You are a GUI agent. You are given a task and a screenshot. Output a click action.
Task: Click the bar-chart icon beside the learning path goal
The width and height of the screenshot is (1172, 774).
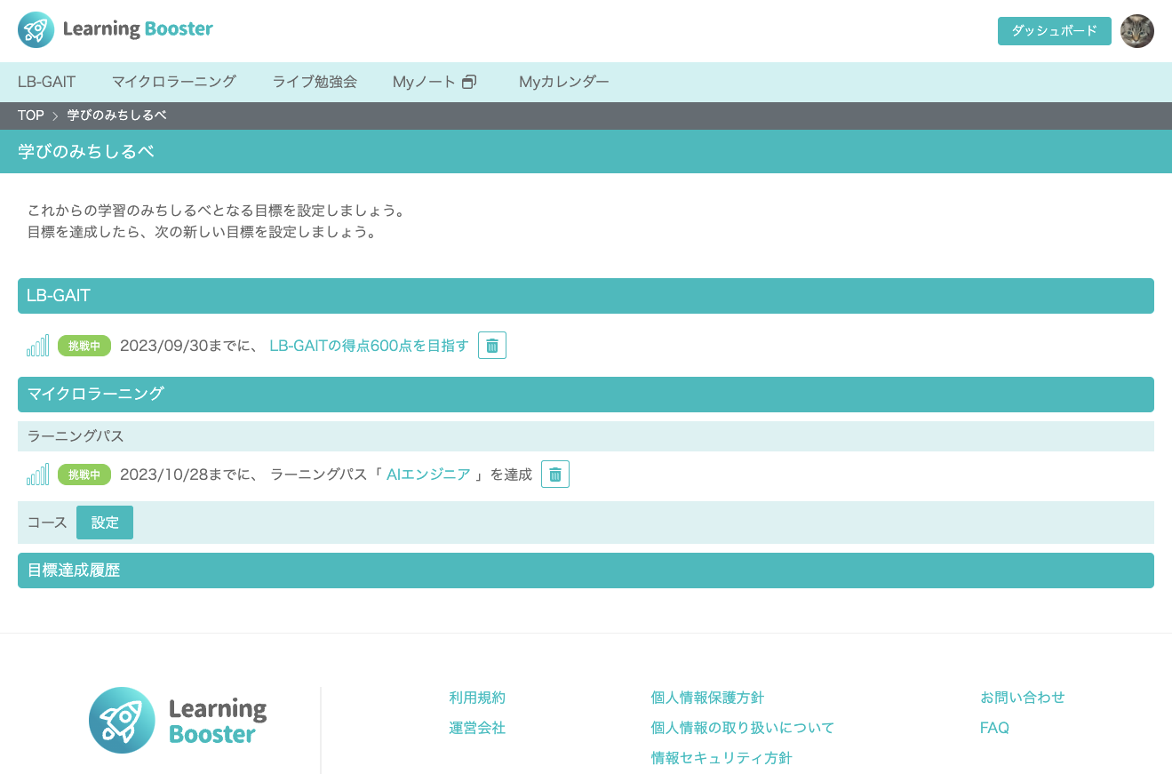click(37, 474)
